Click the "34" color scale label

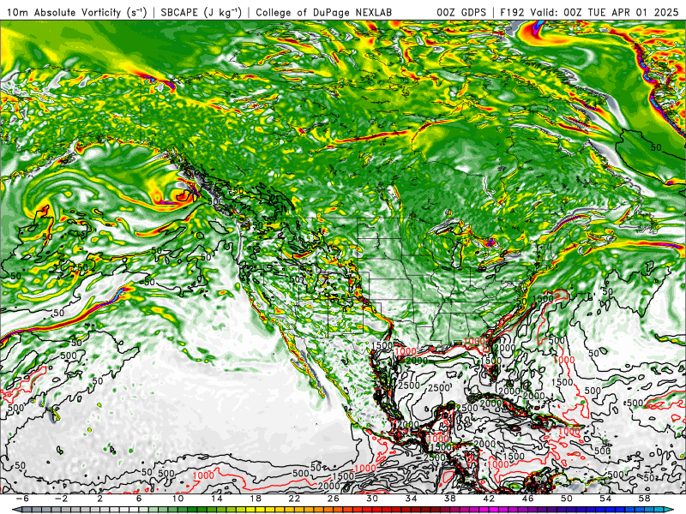[411, 499]
